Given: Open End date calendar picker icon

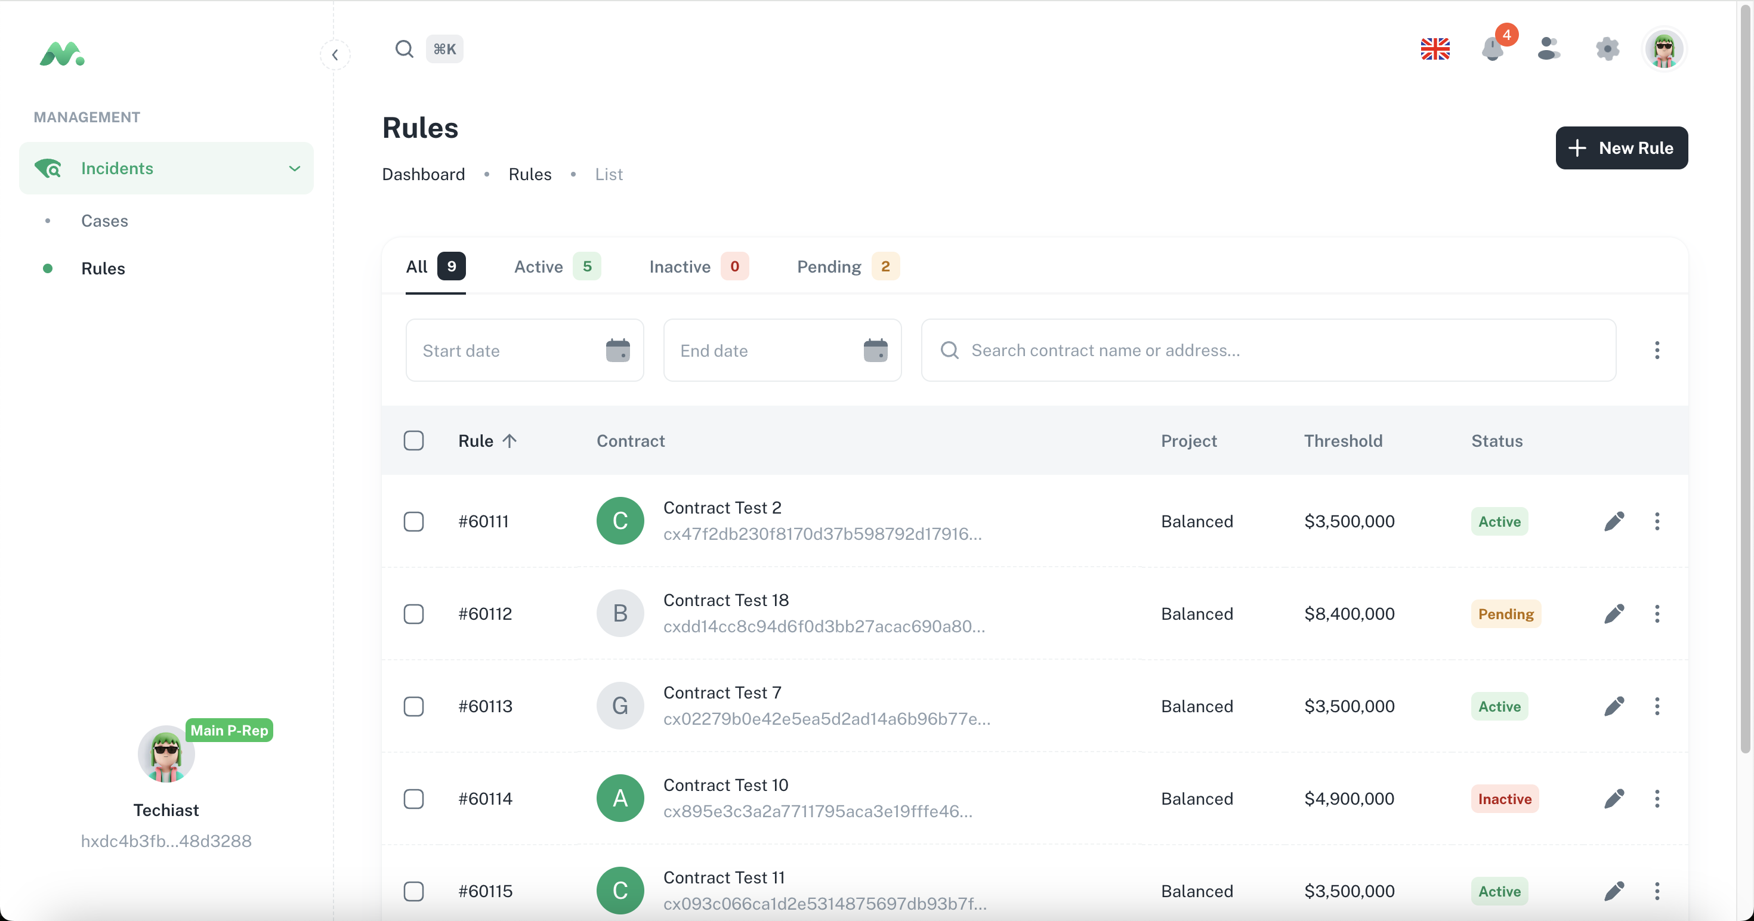Looking at the screenshot, I should (x=875, y=351).
